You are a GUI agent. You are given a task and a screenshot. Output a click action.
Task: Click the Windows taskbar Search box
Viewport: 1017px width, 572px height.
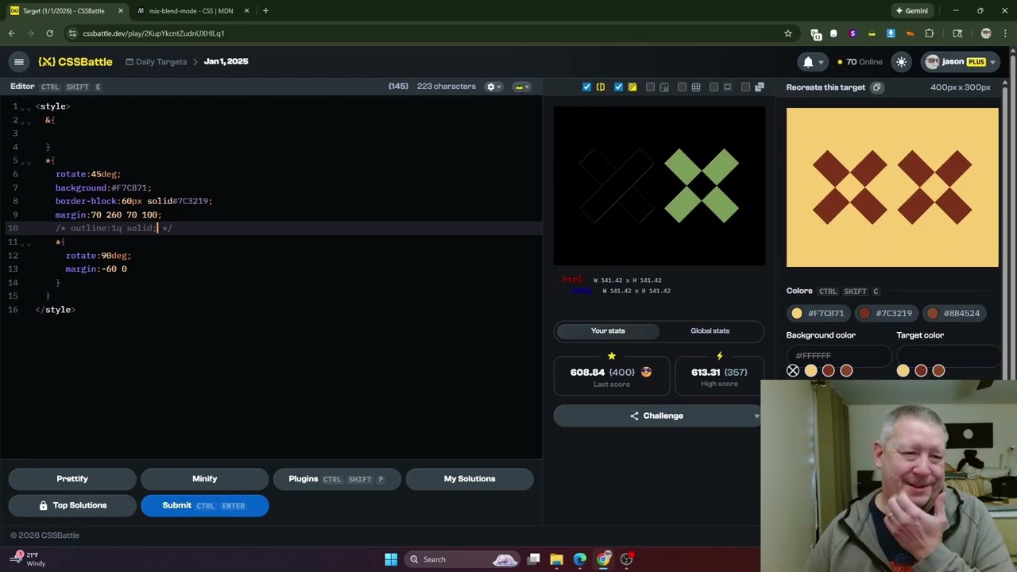point(462,559)
